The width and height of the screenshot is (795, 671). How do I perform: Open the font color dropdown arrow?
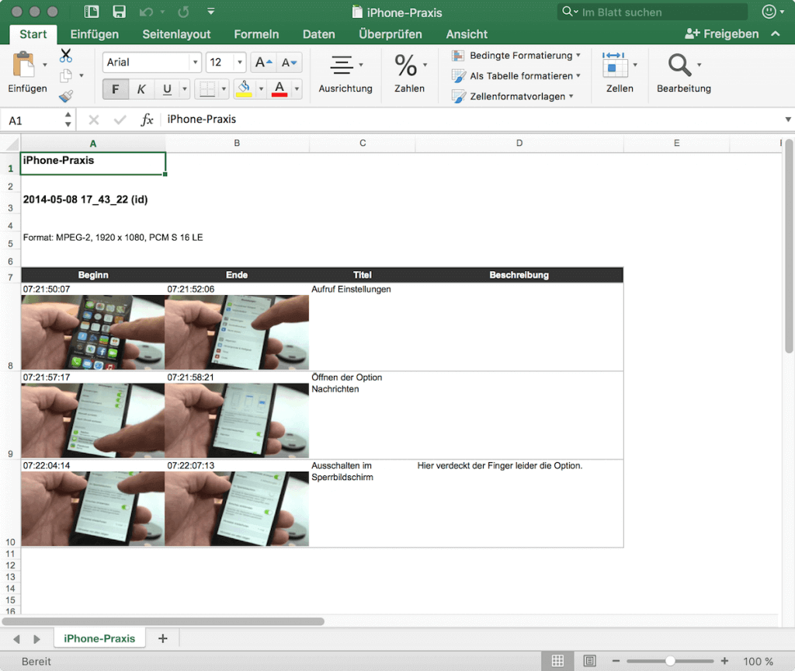[297, 89]
